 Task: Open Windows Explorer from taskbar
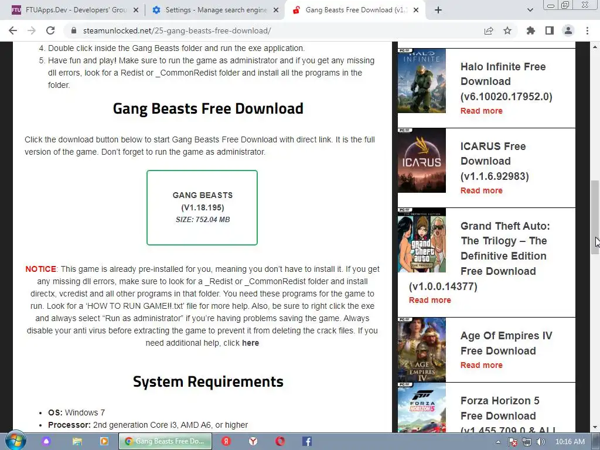[x=77, y=441]
